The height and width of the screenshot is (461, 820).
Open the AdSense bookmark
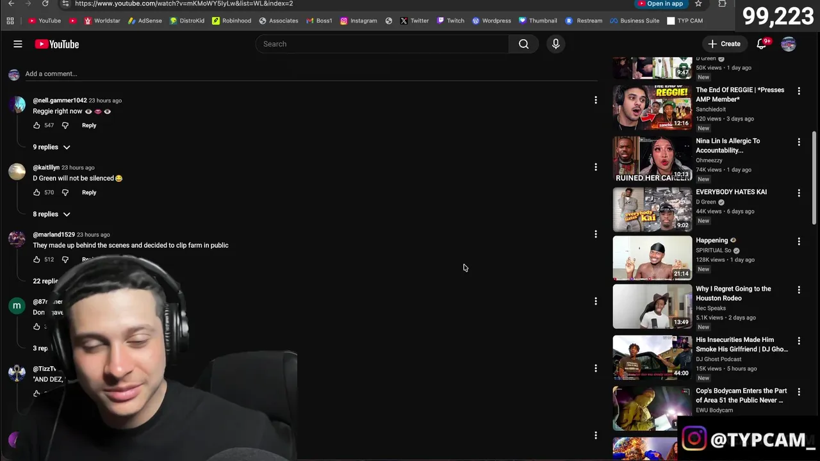tap(145, 20)
